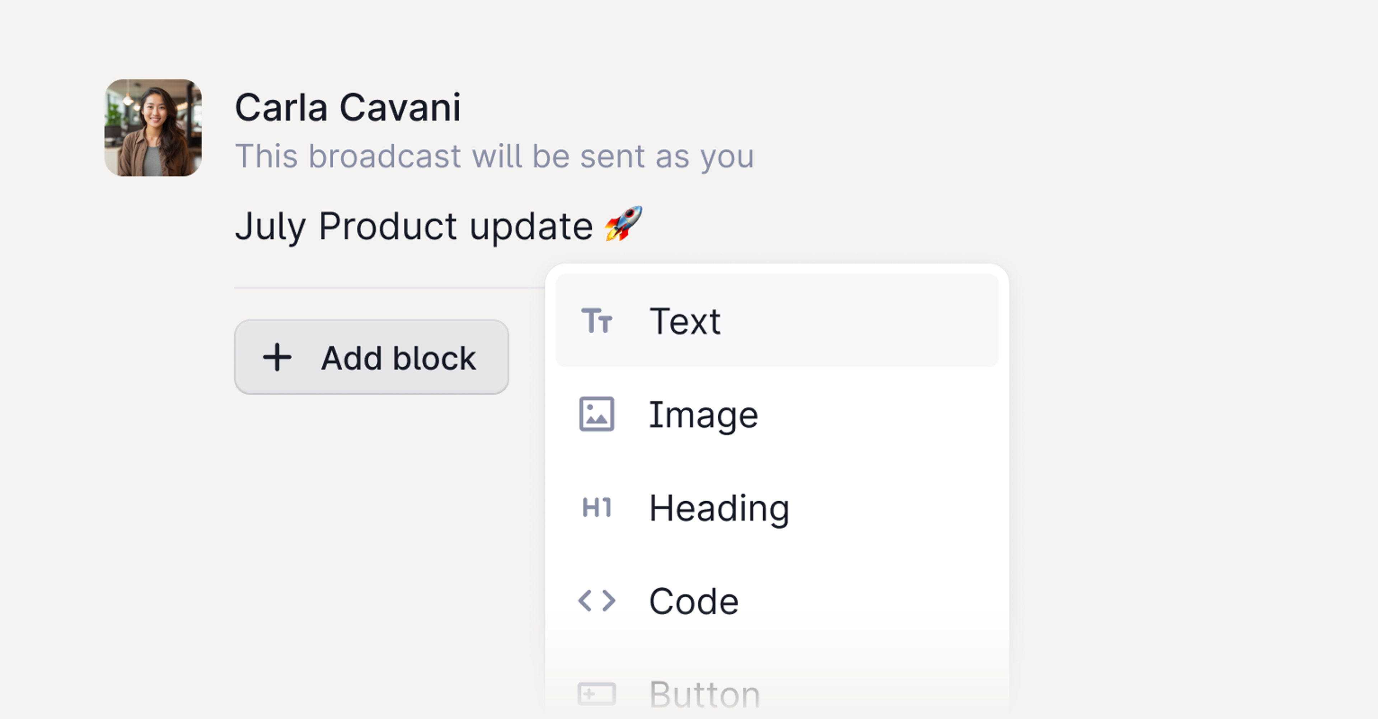Select Code in the block picker
This screenshot has height=719, width=1378.
(694, 600)
